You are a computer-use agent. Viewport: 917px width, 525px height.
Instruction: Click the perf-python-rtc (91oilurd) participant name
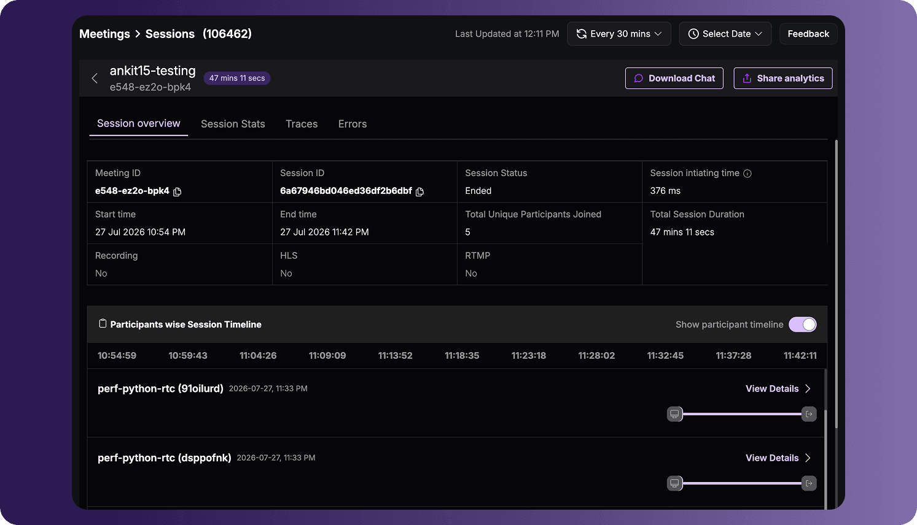[160, 389]
